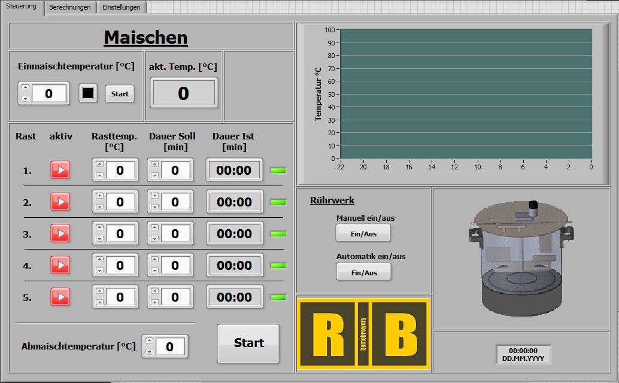The height and width of the screenshot is (383, 619).
Task: Click the black stop square beside Einmaischtemperatur
Action: point(88,93)
